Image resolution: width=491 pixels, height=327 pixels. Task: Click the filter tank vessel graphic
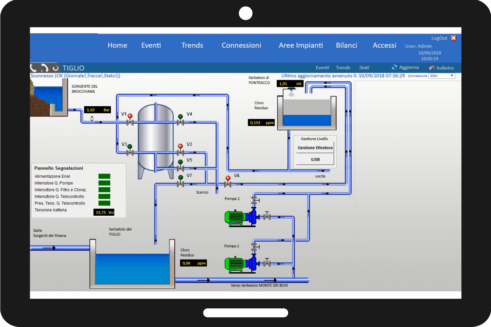pyautogui.click(x=155, y=141)
